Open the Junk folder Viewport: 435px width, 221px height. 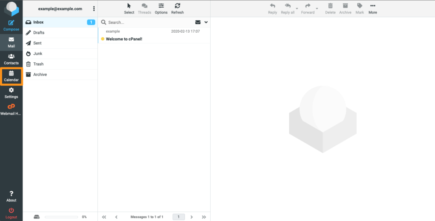(37, 53)
